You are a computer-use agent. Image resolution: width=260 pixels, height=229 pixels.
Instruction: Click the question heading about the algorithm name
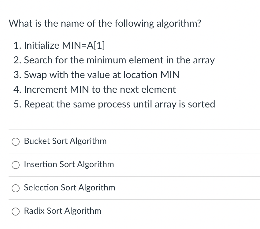tap(105, 23)
